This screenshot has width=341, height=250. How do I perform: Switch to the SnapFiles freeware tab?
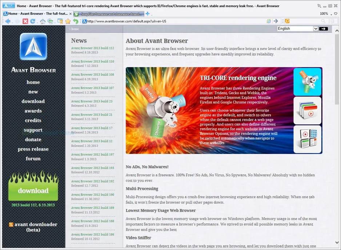click(109, 14)
